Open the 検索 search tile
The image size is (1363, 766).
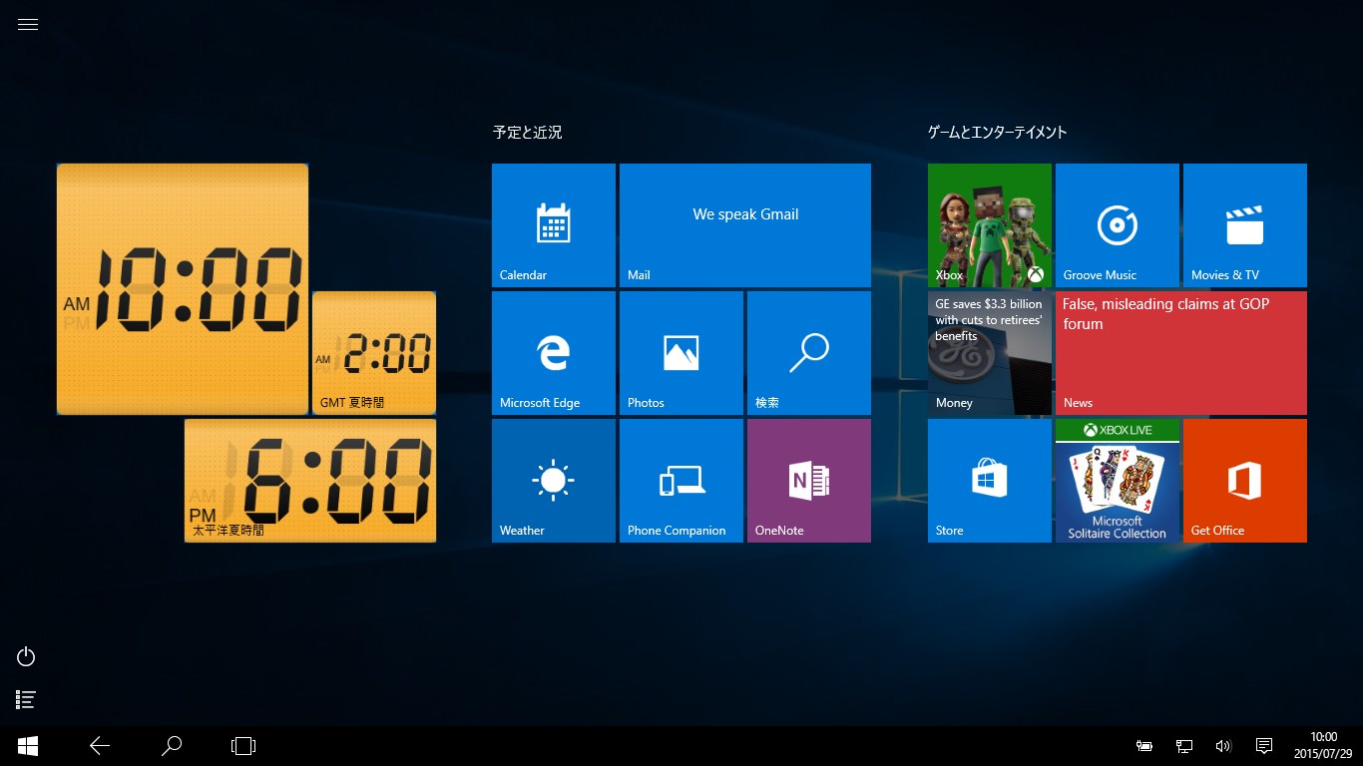pyautogui.click(x=808, y=352)
